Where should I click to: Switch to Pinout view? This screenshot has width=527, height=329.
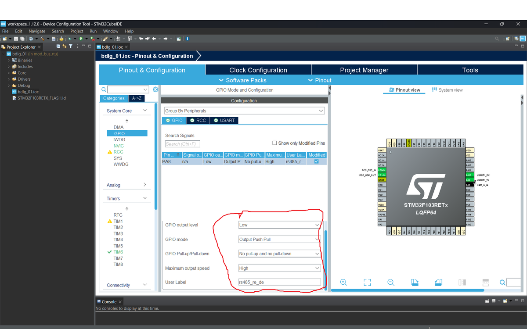click(x=404, y=90)
